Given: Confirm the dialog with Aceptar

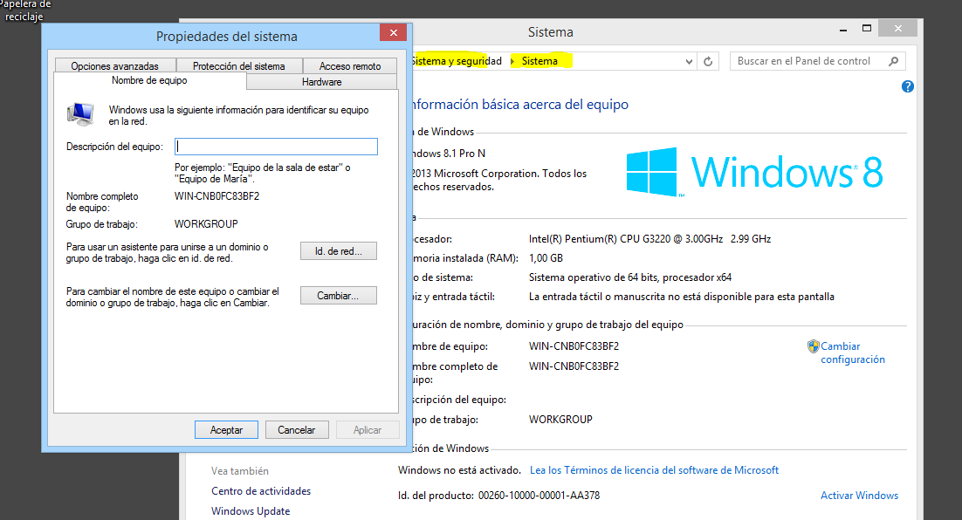Looking at the screenshot, I should (x=226, y=430).
